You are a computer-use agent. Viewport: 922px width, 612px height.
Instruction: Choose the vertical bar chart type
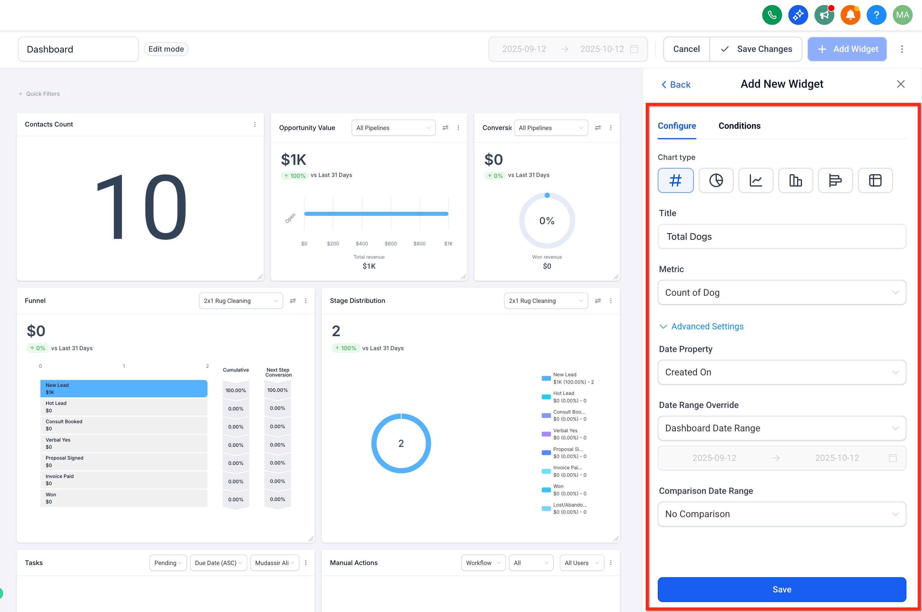[x=795, y=180]
